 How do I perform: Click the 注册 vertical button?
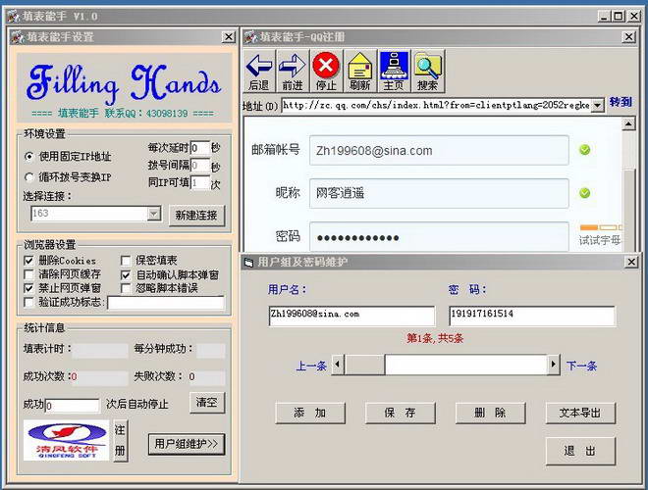(120, 440)
